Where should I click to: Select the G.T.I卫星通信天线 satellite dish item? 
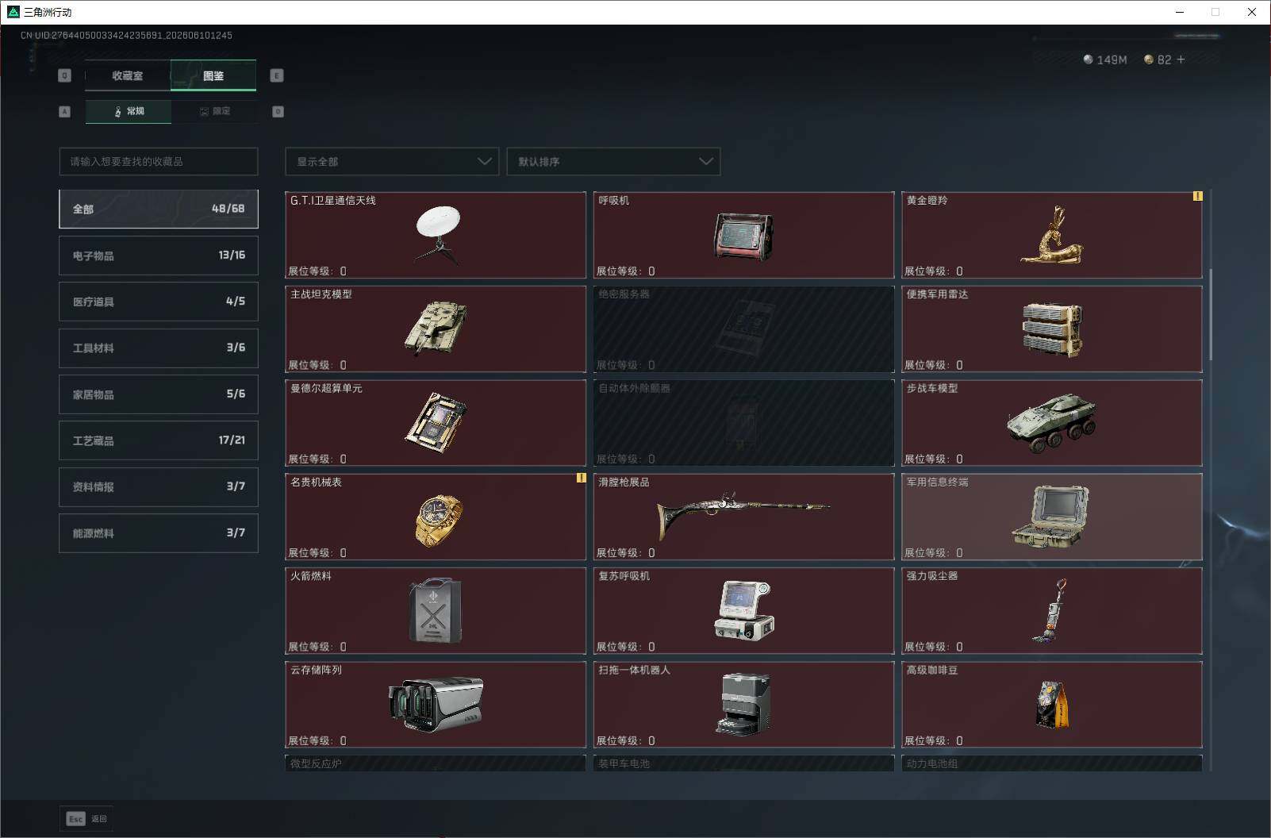tap(436, 235)
